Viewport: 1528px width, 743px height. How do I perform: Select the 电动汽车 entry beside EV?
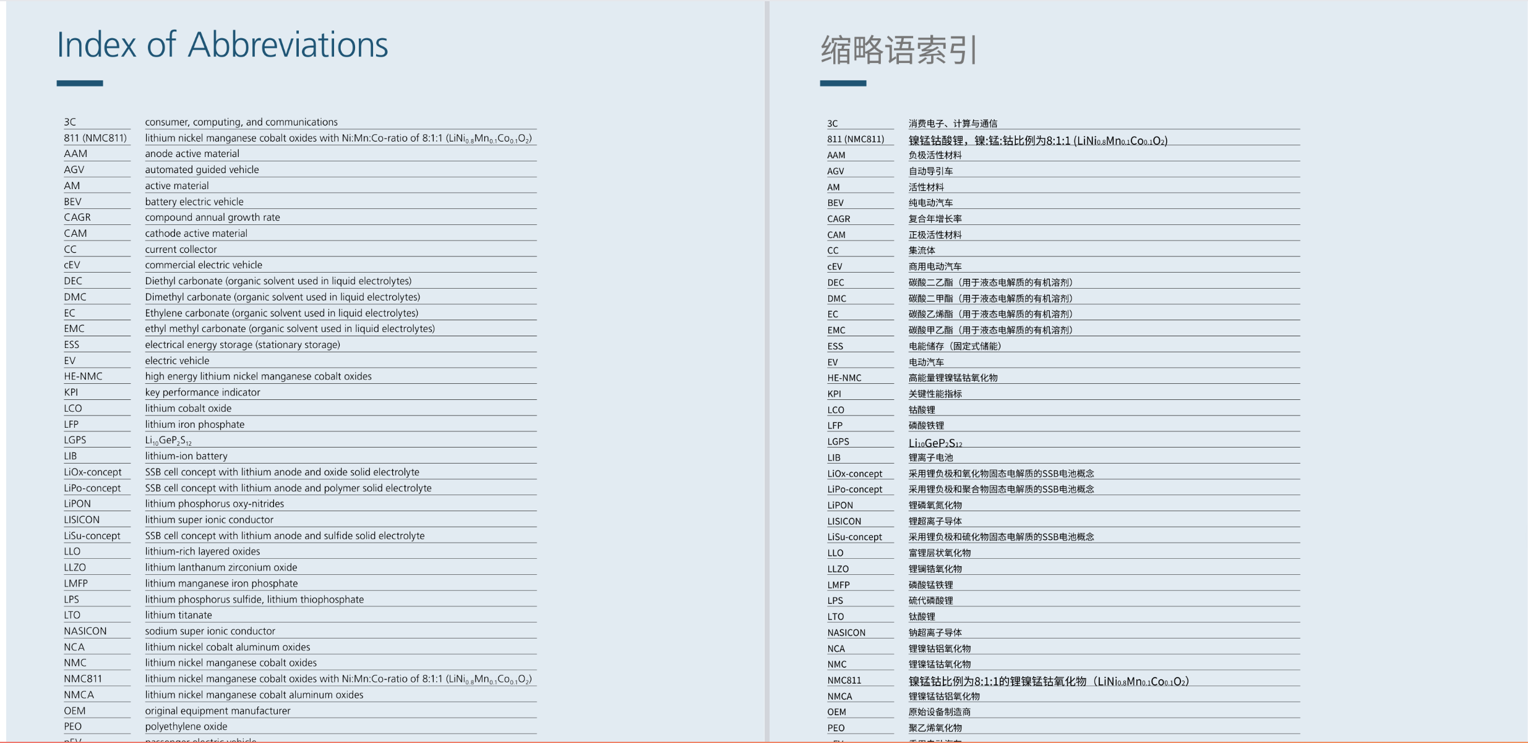pos(927,362)
